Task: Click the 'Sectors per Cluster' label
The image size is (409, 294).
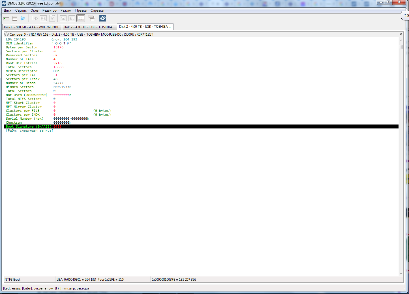Action: 25,51
